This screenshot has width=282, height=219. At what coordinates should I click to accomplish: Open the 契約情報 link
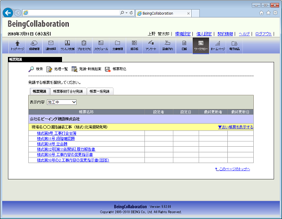(x=225, y=34)
